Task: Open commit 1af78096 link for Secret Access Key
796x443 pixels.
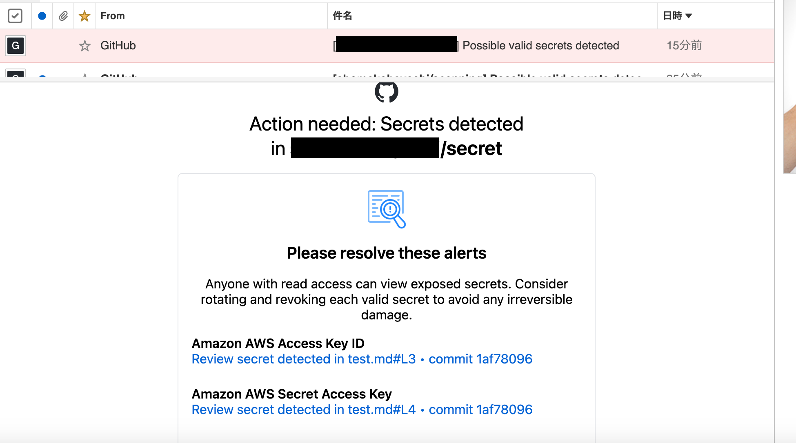Action: point(480,410)
